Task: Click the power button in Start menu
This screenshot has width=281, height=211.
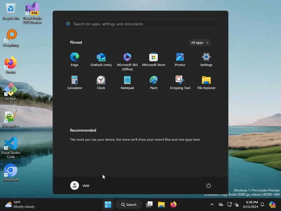Action: pos(209,185)
